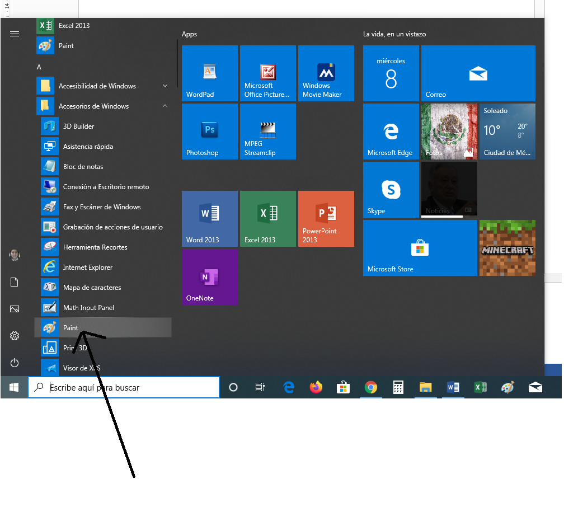564x507 pixels.
Task: Open Windows Movie Maker tile
Action: (x=326, y=73)
